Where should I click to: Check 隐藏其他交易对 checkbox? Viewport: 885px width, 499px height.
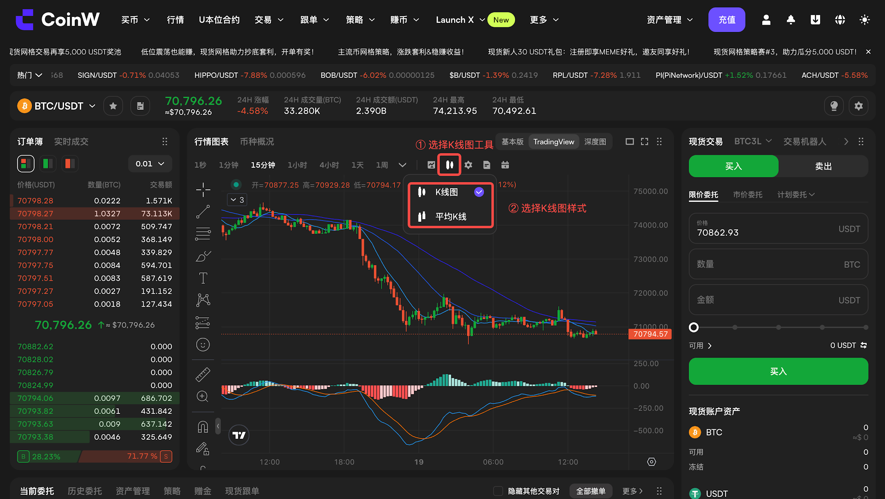(x=498, y=491)
